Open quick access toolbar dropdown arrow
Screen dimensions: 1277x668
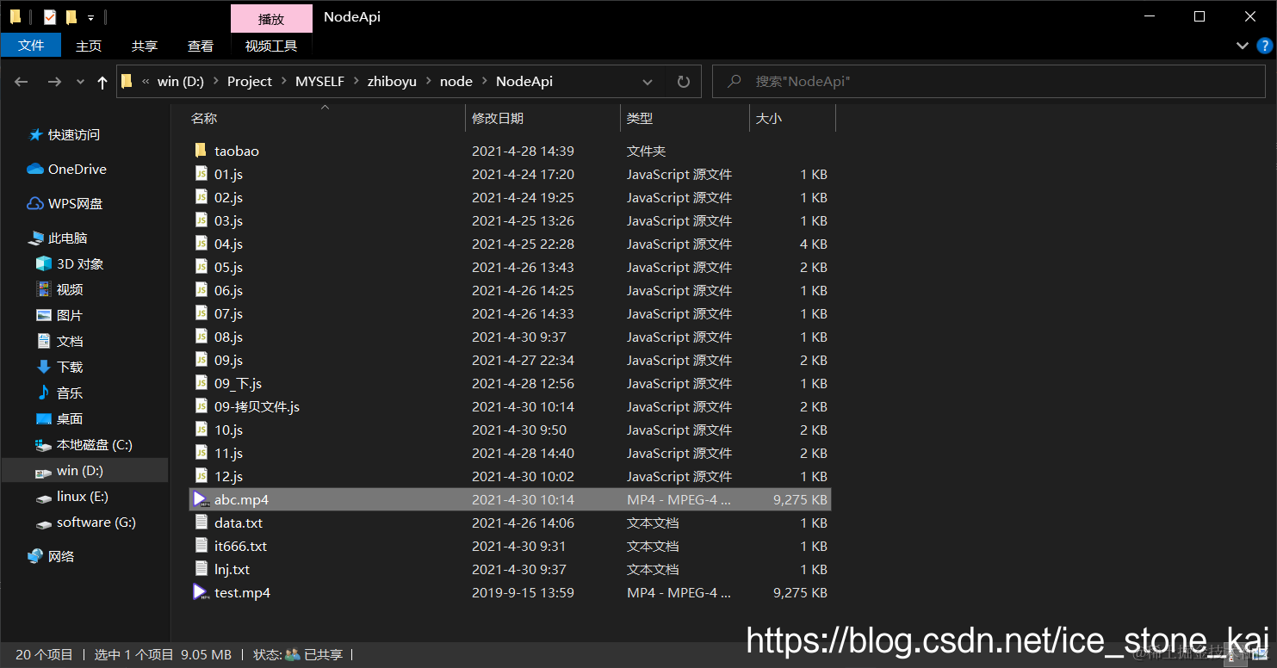pos(90,17)
